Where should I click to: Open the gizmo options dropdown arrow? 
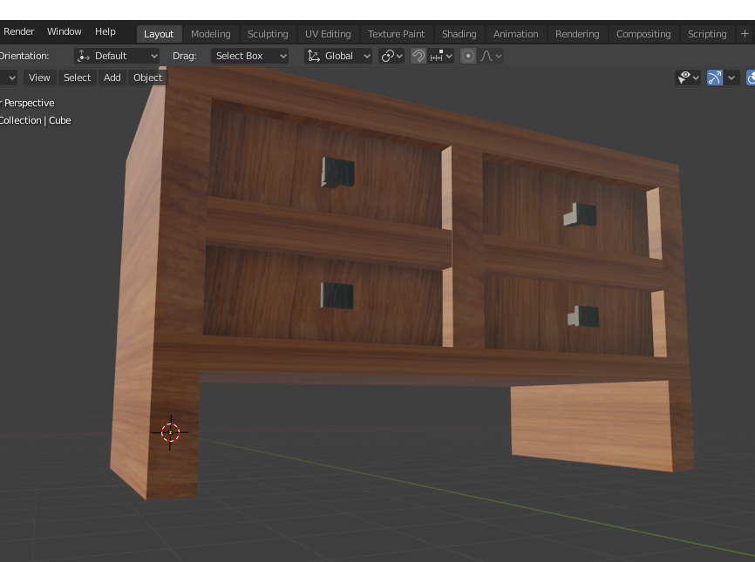731,78
